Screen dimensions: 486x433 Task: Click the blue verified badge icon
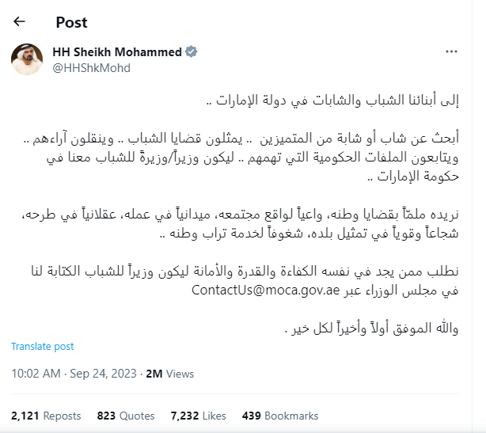[192, 51]
